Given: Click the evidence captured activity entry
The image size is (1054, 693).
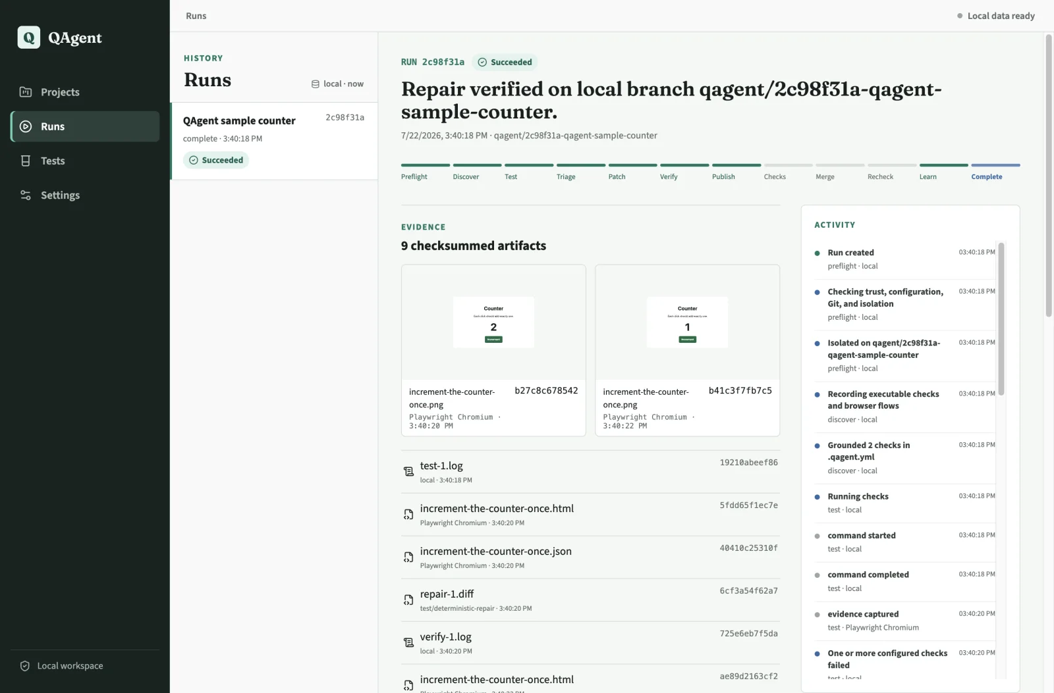Looking at the screenshot, I should click(x=904, y=621).
